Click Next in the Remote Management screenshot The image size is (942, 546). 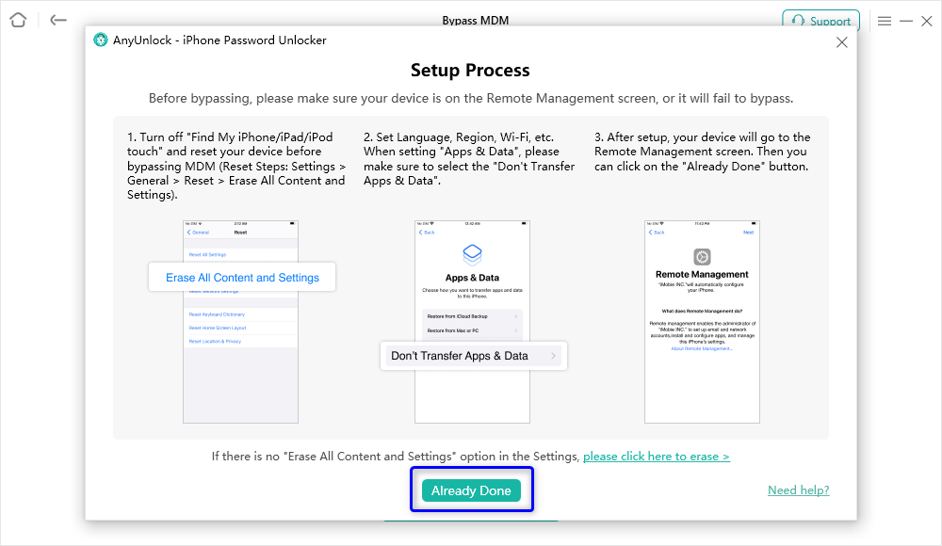click(749, 232)
